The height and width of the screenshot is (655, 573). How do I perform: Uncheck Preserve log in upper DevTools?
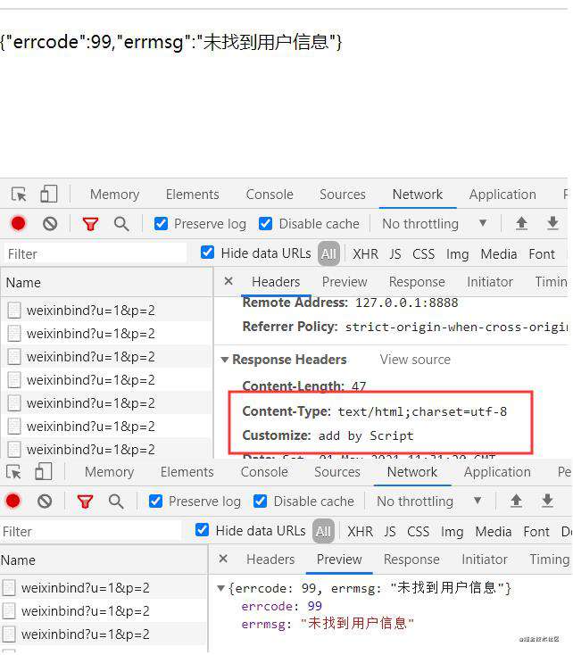(x=161, y=224)
